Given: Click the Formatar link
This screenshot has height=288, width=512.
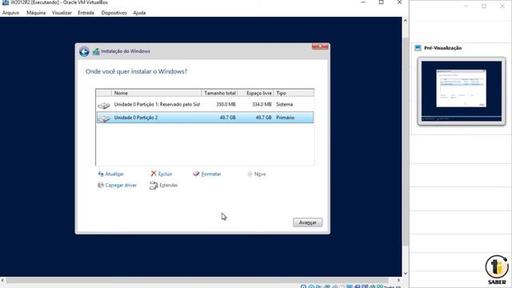Looking at the screenshot, I should click(x=211, y=174).
